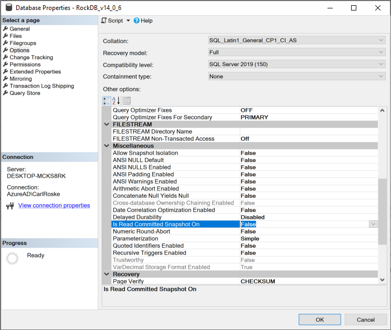This screenshot has width=391, height=330.
Task: Select Query Optimizer Fixes For Secondary row
Action: point(245,117)
